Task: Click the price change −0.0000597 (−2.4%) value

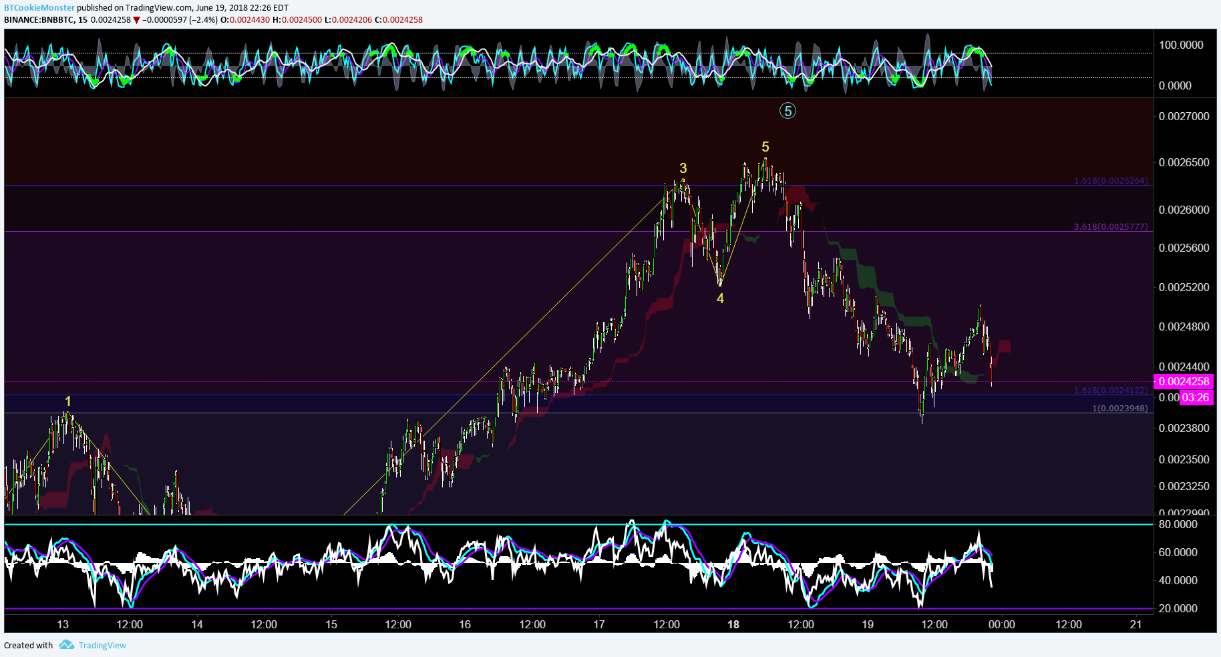Action: click(180, 19)
